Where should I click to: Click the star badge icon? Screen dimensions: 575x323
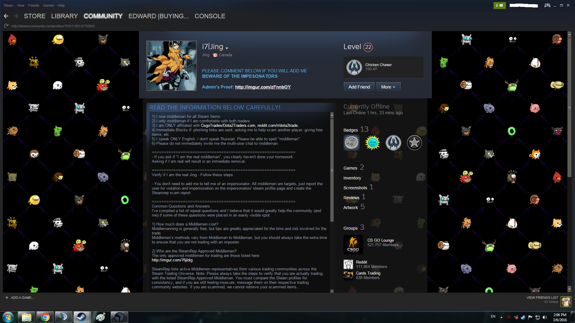(414, 143)
